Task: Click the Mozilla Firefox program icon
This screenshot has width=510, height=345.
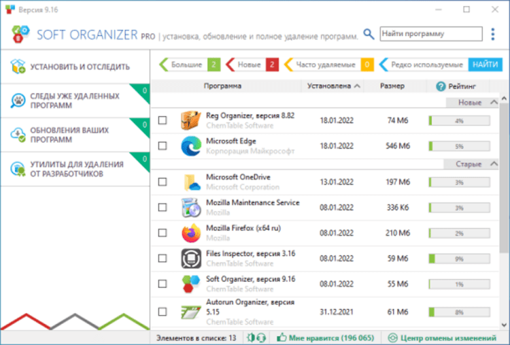Action: click(x=191, y=233)
